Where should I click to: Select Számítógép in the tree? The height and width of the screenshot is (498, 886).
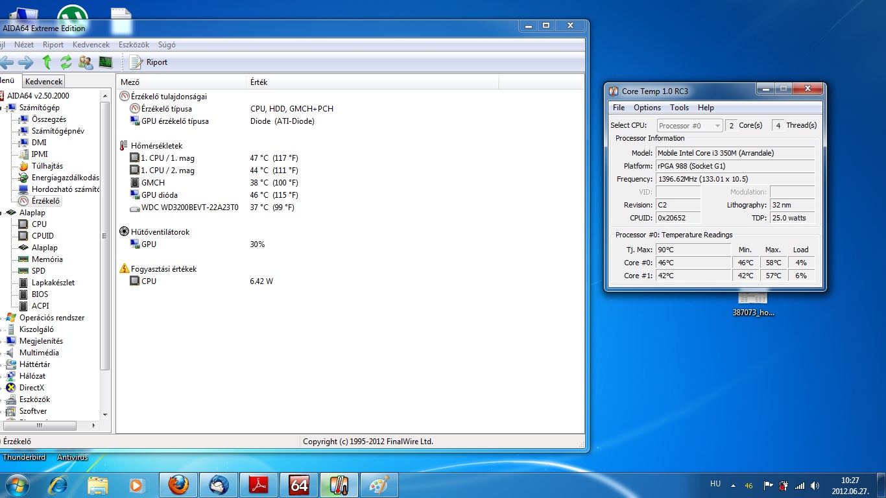[40, 108]
